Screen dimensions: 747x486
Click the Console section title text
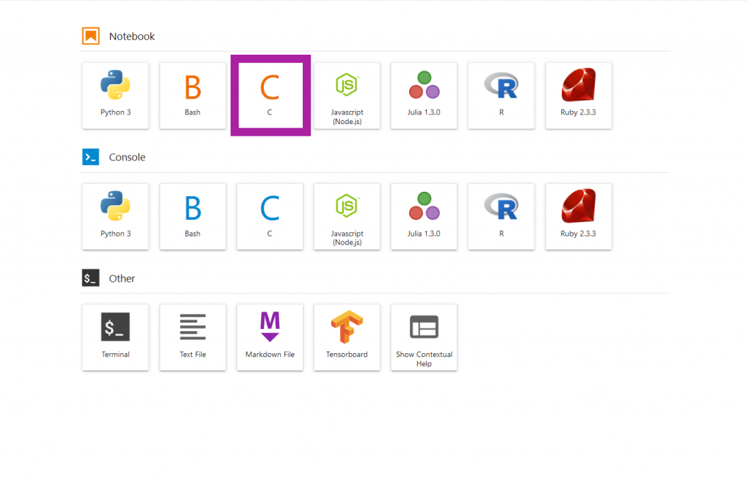pyautogui.click(x=127, y=157)
